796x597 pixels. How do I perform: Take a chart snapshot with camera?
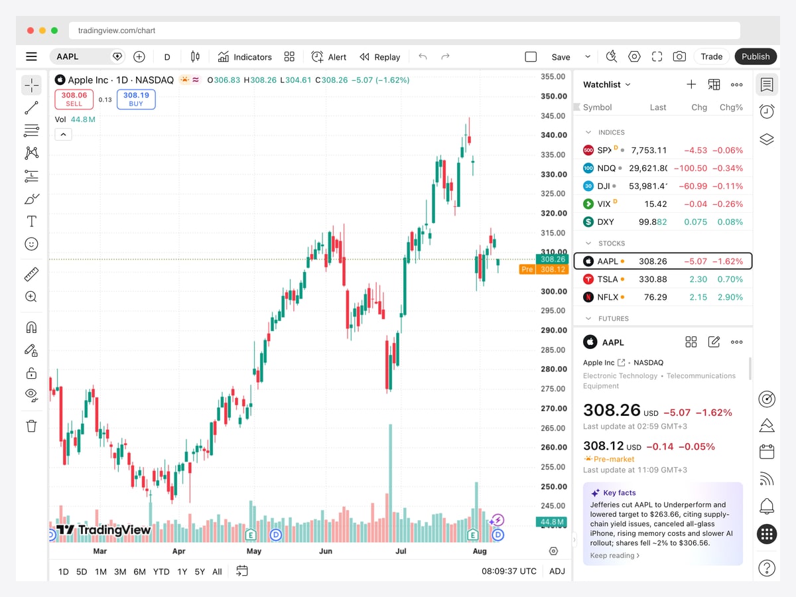click(x=679, y=56)
